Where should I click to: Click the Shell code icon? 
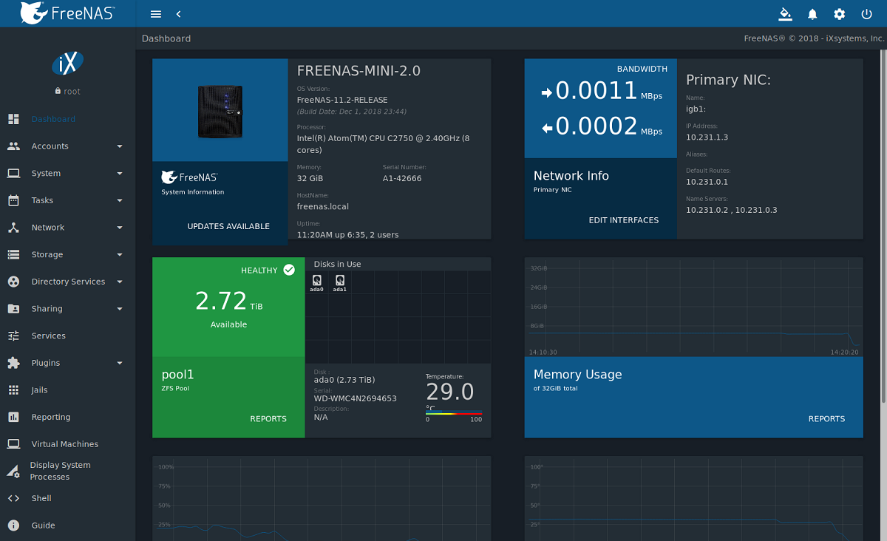(13, 498)
